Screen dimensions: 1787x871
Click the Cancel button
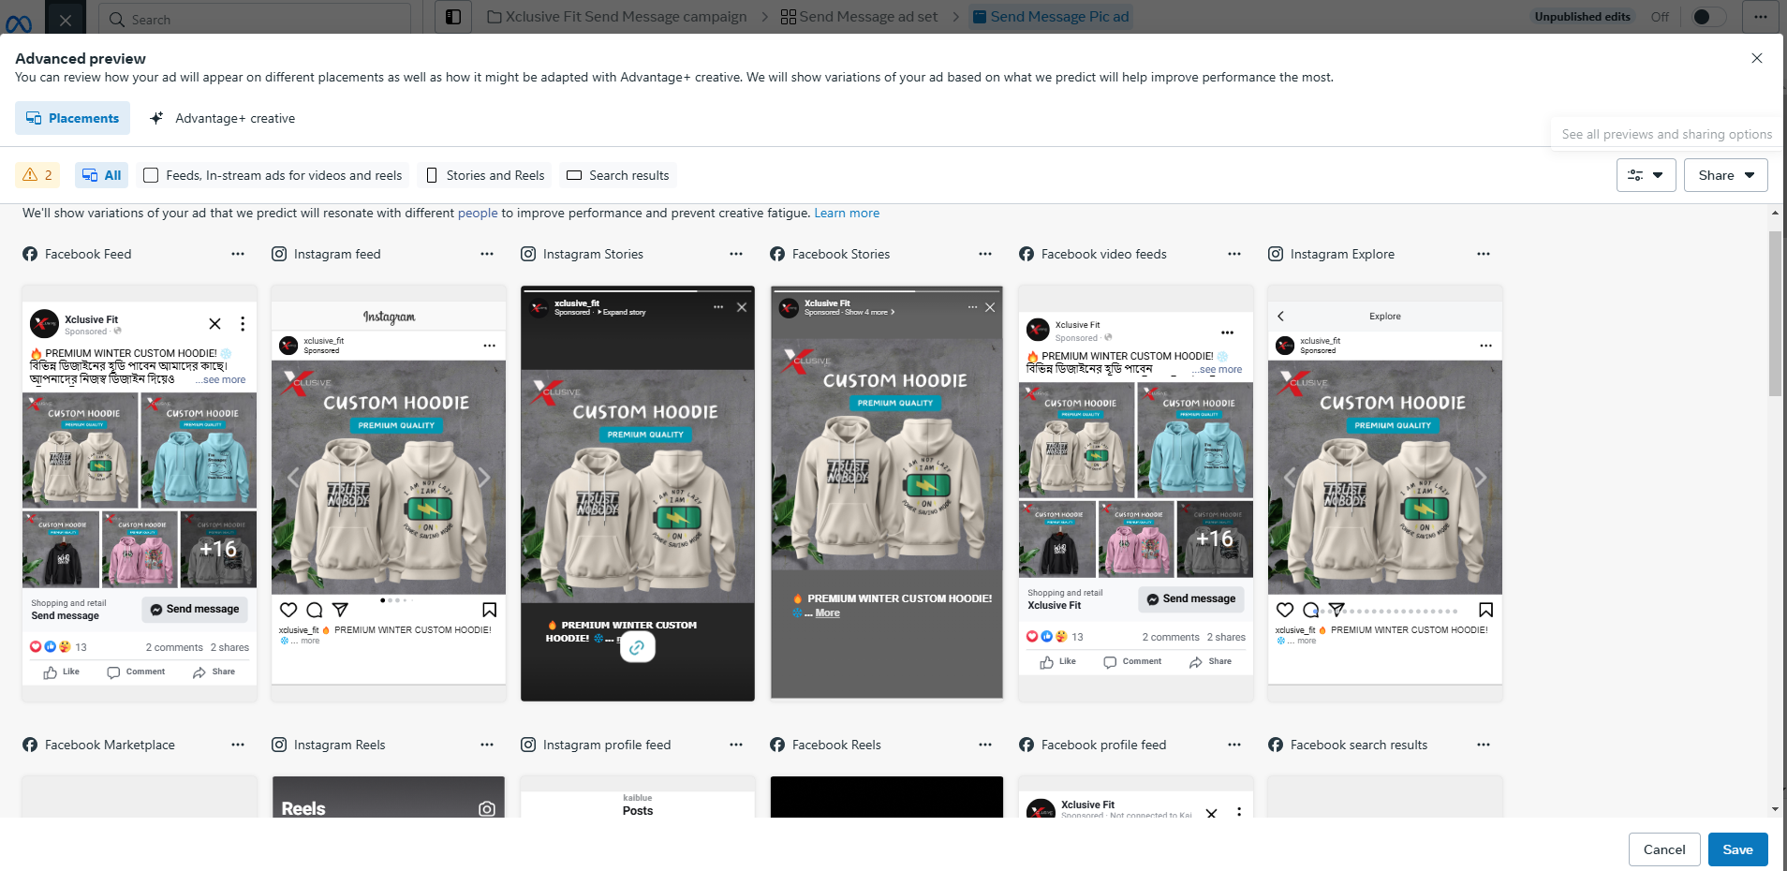(1664, 849)
